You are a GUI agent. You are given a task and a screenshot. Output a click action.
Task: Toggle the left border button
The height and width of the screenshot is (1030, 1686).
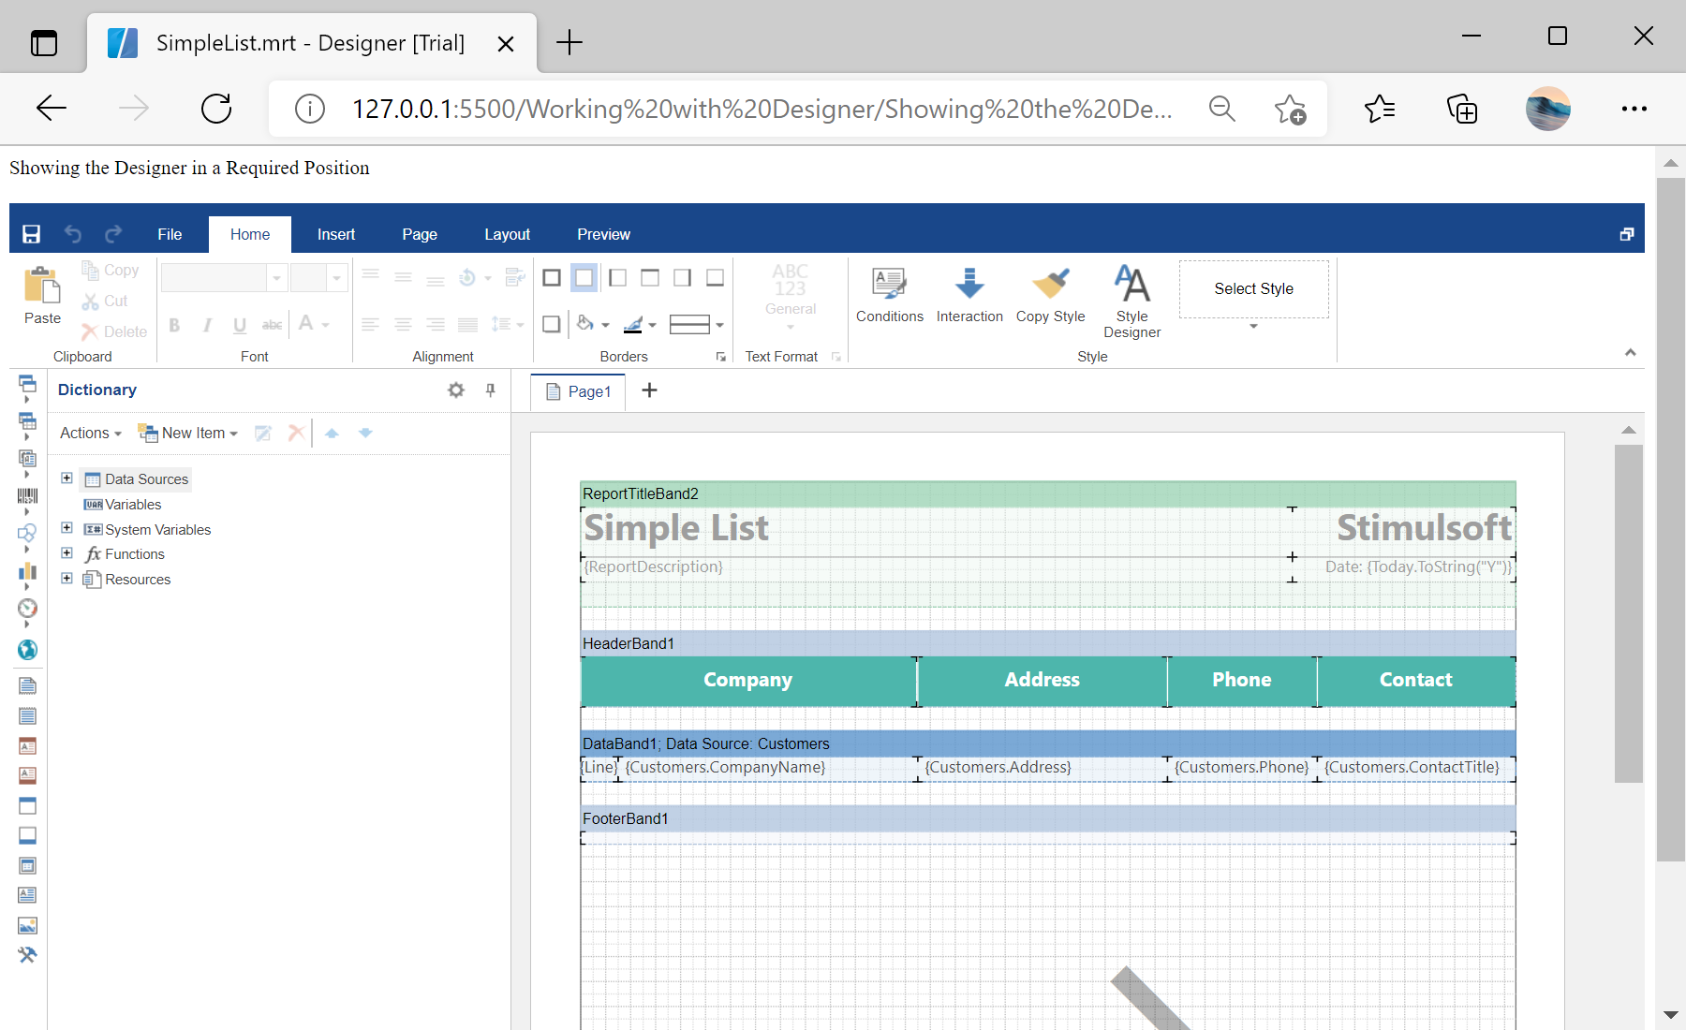tap(617, 277)
